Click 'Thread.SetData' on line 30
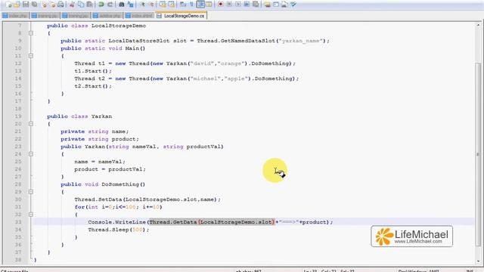The width and height of the screenshot is (484, 272). [98, 199]
